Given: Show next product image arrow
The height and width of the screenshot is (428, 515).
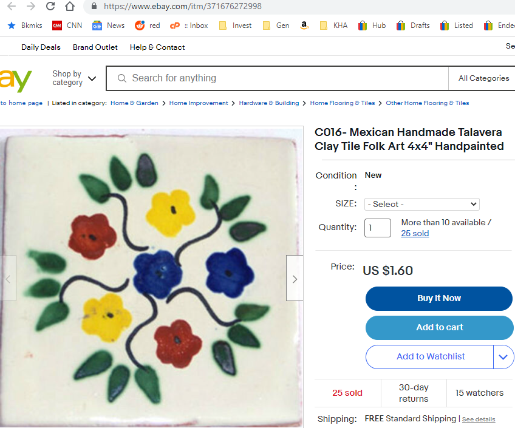Looking at the screenshot, I should click(x=295, y=279).
